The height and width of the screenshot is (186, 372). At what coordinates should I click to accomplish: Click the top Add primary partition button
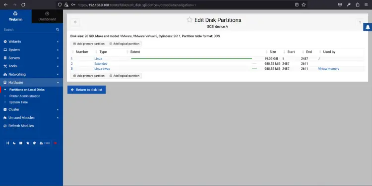coord(89,44)
